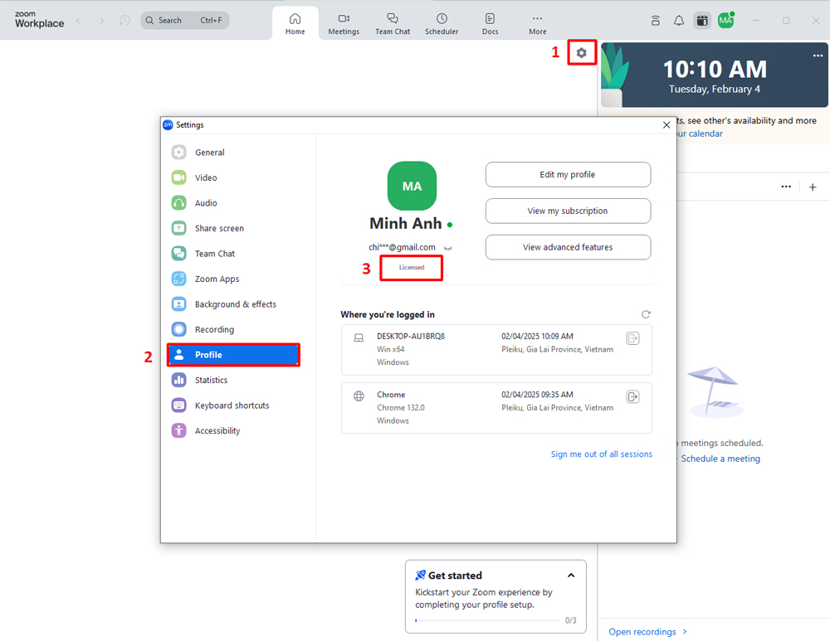Image resolution: width=830 pixels, height=641 pixels.
Task: Click the Licensed label
Action: [412, 268]
